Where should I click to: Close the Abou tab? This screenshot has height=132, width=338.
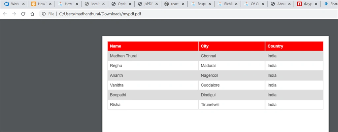(289, 4)
